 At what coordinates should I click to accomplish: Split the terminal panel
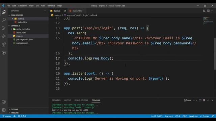(200, 100)
